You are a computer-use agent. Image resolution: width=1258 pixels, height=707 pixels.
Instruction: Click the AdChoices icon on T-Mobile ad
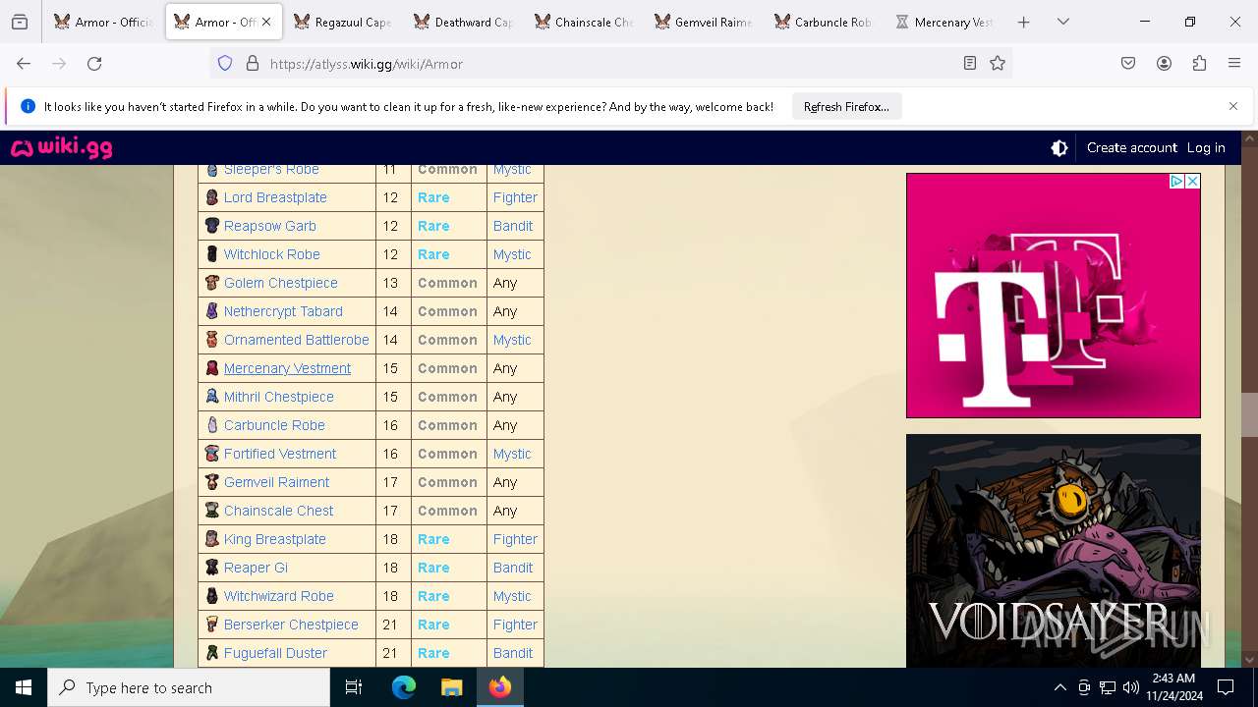[1176, 182]
